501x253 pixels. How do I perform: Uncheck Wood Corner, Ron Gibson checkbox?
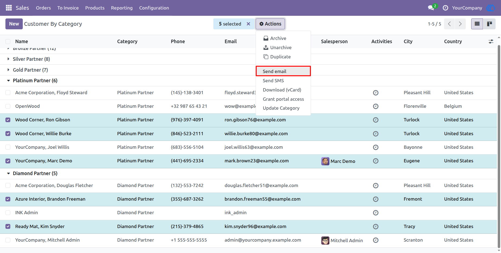click(8, 120)
